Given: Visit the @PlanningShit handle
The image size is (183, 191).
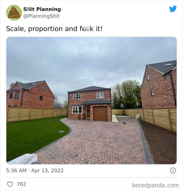Looking at the screenshot, I should (x=41, y=16).
